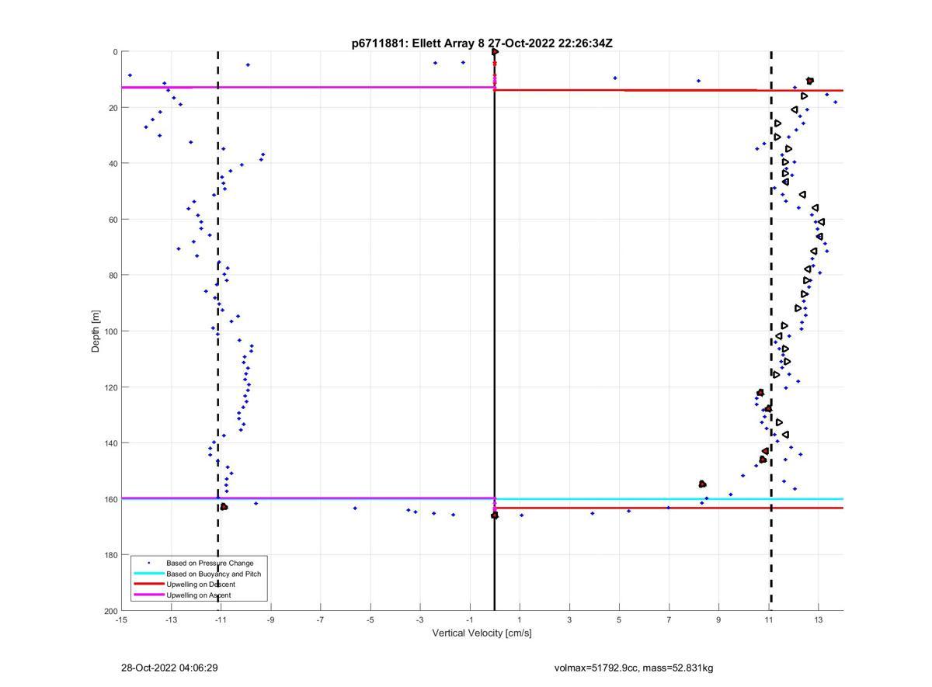Click x-axis tick label '-9'
Image resolution: width=932 pixels, height=687 pixels.
tap(270, 619)
